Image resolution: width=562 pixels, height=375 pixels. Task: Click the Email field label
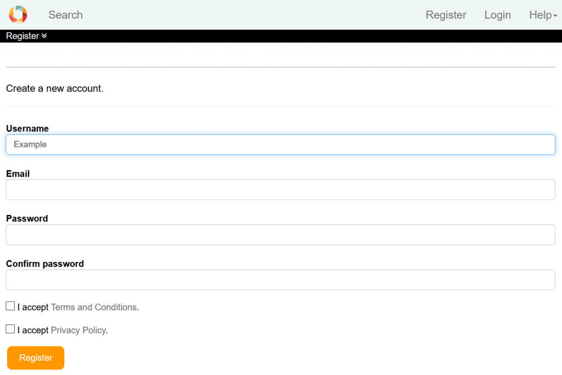tap(18, 173)
